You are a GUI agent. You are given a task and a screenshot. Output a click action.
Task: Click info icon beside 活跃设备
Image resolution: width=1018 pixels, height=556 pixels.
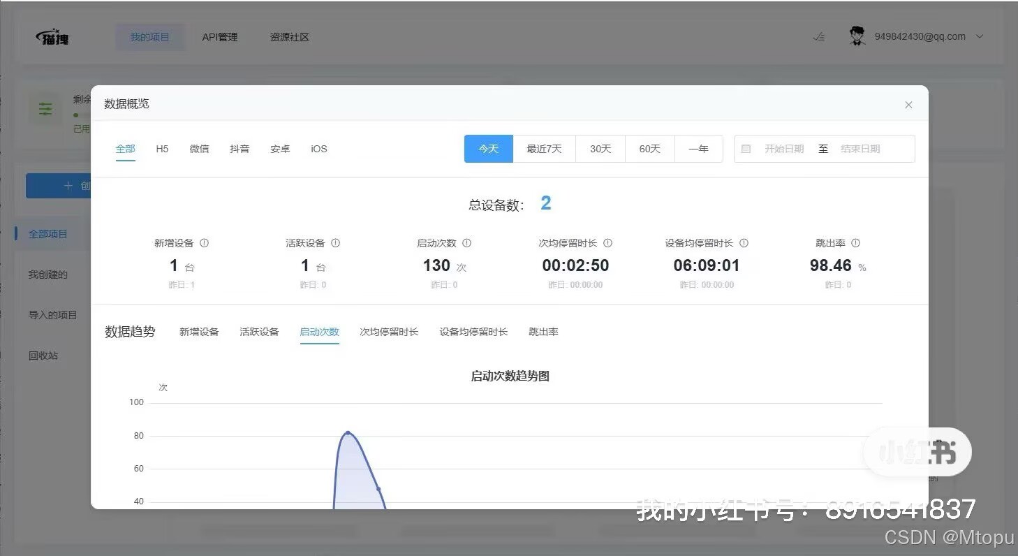[335, 243]
